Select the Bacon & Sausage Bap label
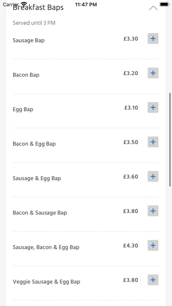This screenshot has height=306, width=172. (40, 213)
